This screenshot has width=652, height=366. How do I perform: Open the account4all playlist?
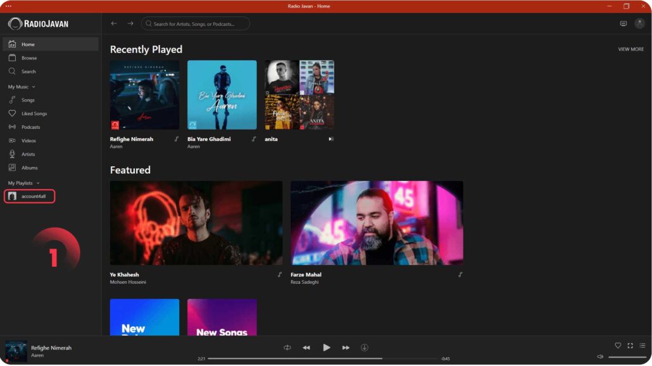29,196
